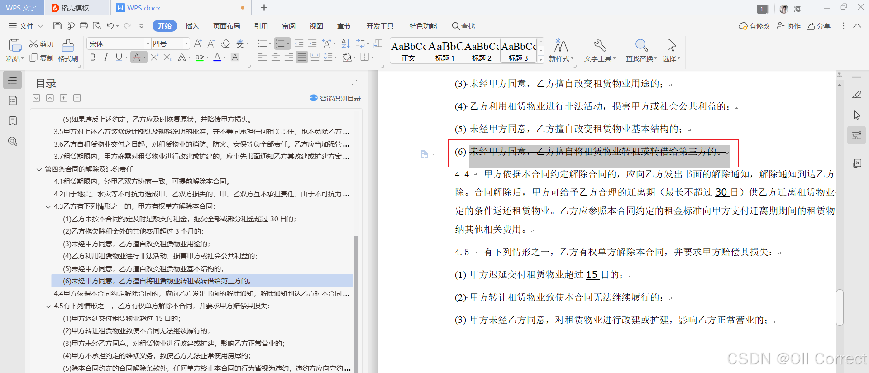Screen dimensions: 869x373
Task: Open the chapter navigation icon in left sidebar
Action: pyautogui.click(x=13, y=100)
